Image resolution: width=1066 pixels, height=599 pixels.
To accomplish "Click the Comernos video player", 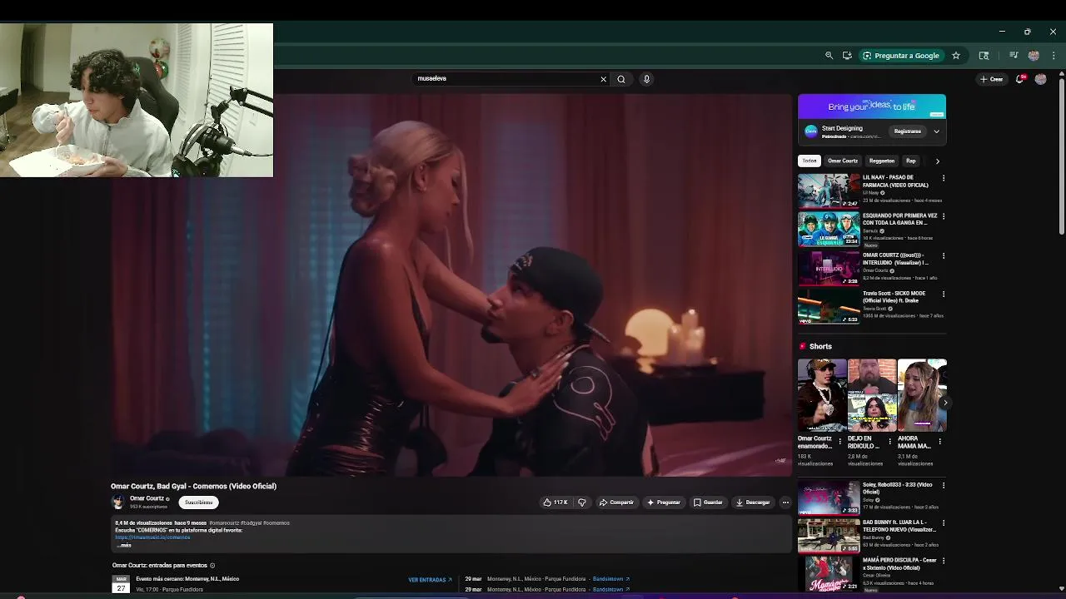I will pyautogui.click(x=451, y=285).
